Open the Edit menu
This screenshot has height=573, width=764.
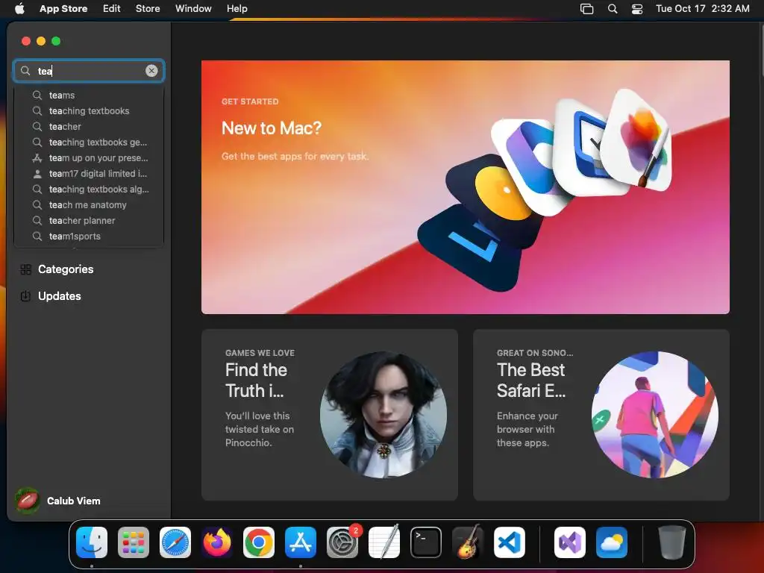coord(112,8)
